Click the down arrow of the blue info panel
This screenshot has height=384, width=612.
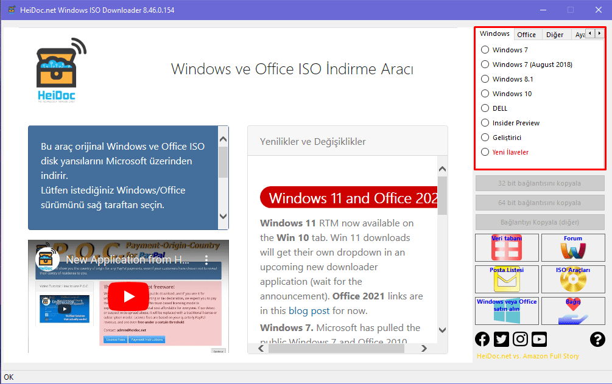[223, 216]
